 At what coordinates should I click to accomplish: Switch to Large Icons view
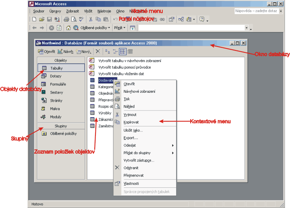[x=108, y=51]
